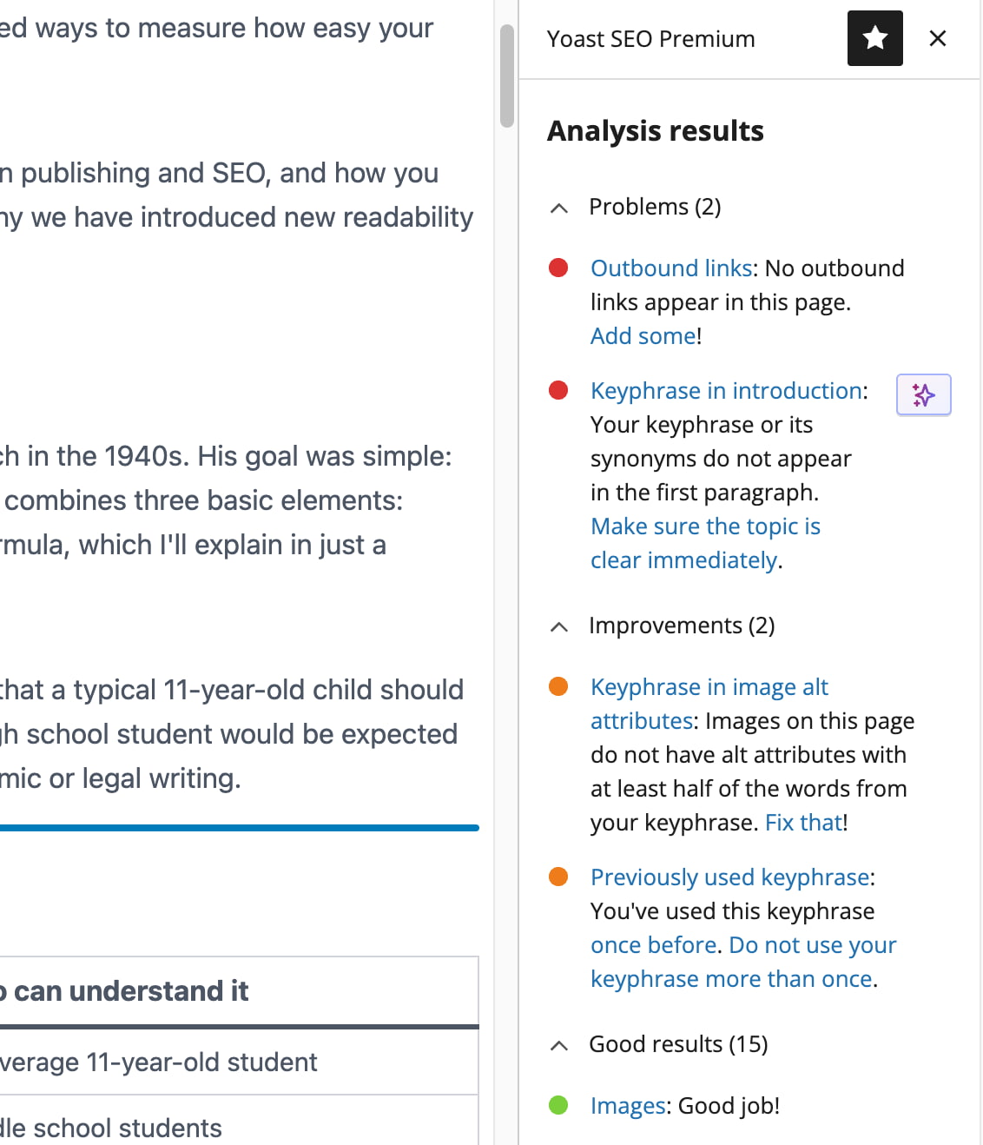This screenshot has height=1145, width=983.
Task: Click the green bullet next to the Images result
Action: click(558, 1105)
